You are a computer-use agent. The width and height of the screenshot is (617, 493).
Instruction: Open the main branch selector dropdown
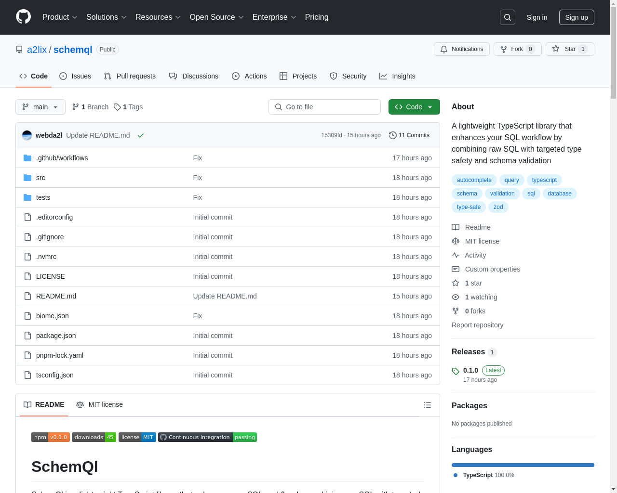(x=40, y=107)
